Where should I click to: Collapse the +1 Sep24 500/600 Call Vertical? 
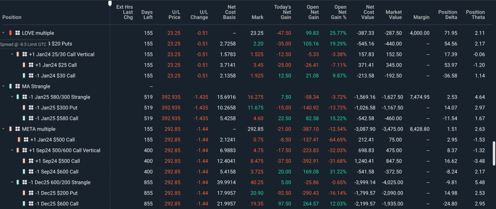pos(12,150)
